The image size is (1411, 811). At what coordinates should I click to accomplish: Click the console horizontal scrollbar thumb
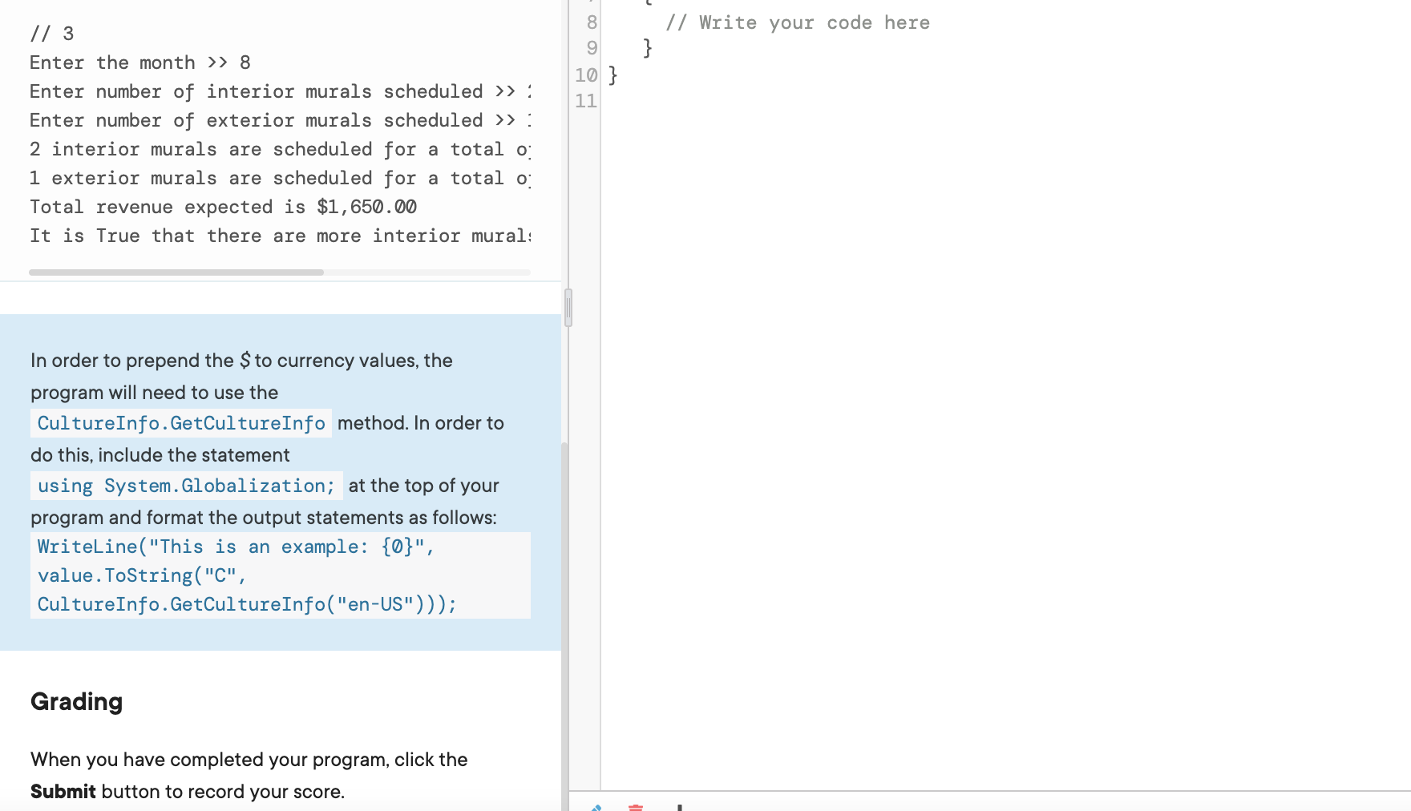pos(175,272)
